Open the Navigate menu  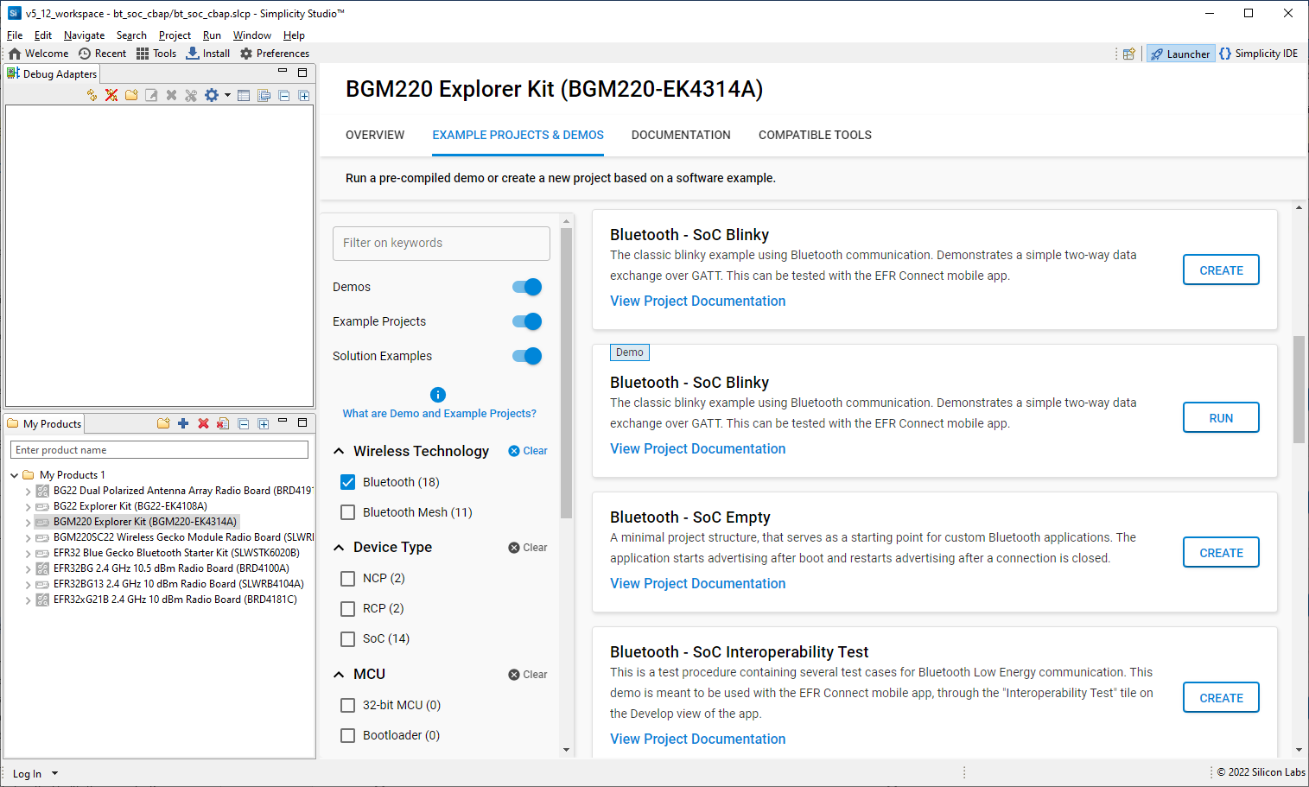(x=84, y=35)
